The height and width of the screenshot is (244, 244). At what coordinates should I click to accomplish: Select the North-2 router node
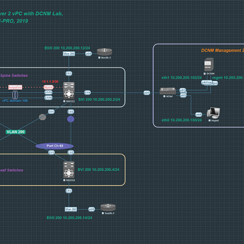104,52
